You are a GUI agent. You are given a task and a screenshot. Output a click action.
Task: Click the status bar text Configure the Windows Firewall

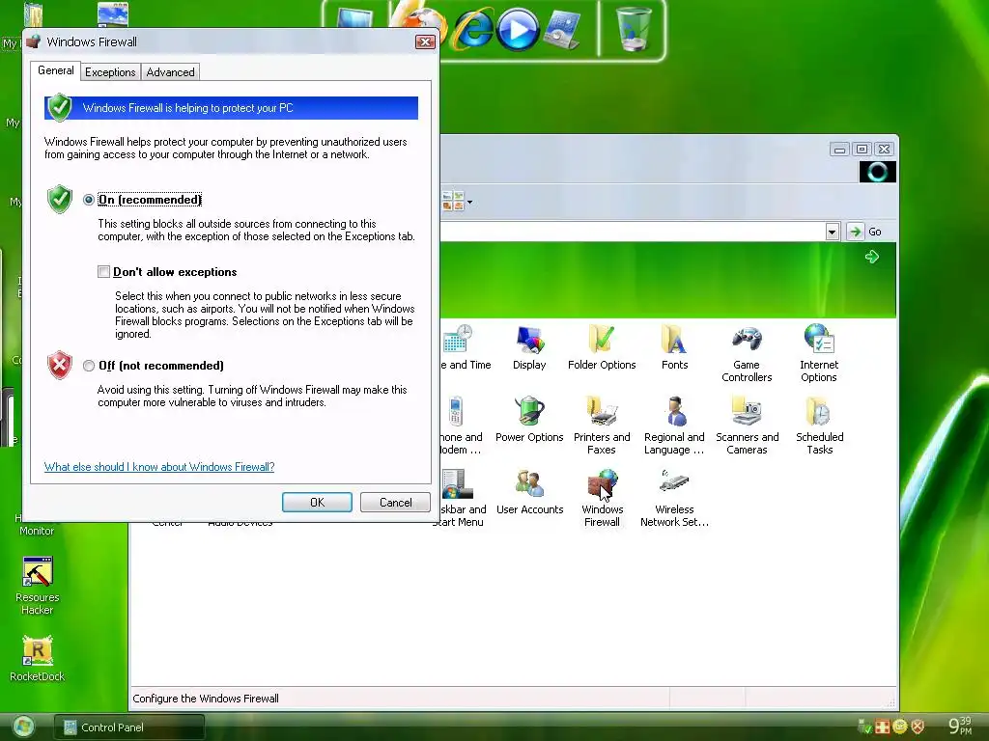coord(206,699)
